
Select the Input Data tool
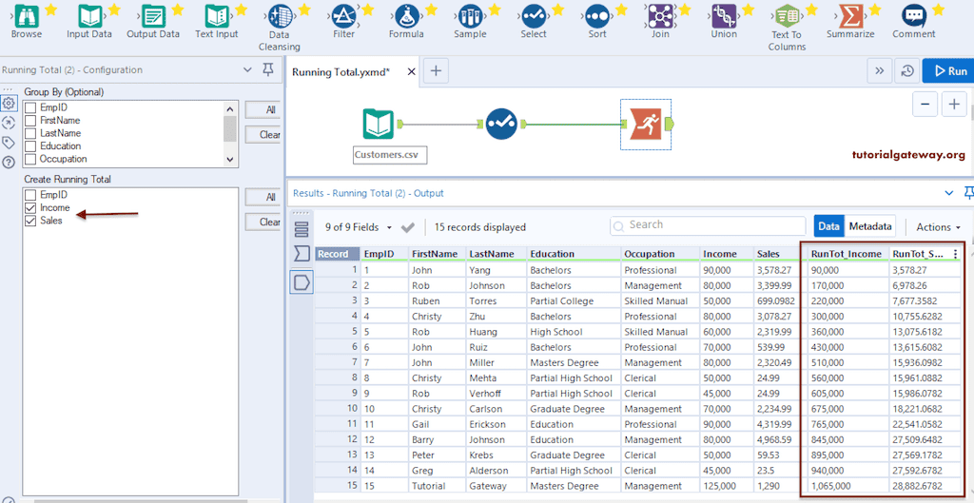[88, 15]
